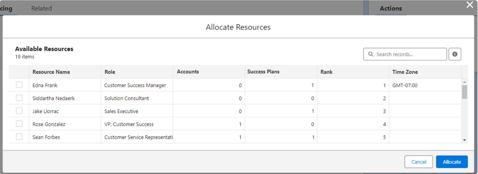The width and height of the screenshot is (478, 174).
Task: Tick the checkbox for Siddartha Nedaerk
Action: point(19,98)
